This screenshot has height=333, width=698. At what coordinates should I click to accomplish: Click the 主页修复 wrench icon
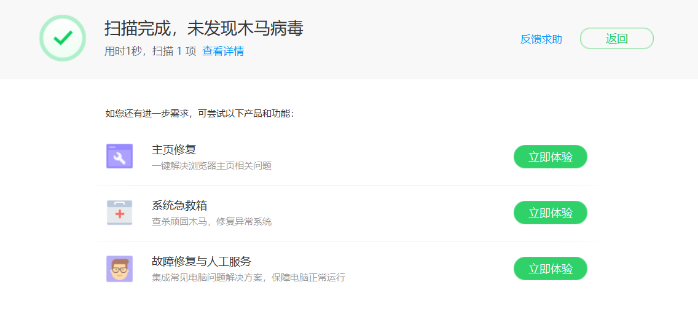coord(119,156)
